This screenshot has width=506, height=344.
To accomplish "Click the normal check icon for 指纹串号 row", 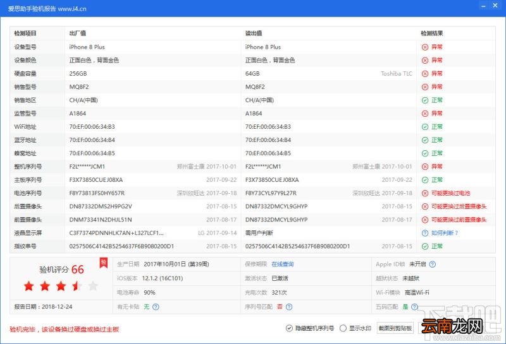I will coord(425,246).
